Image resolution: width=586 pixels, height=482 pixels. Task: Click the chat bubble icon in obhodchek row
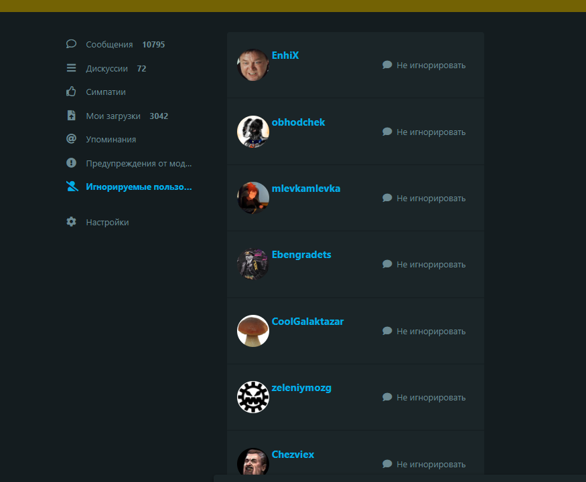tap(387, 132)
